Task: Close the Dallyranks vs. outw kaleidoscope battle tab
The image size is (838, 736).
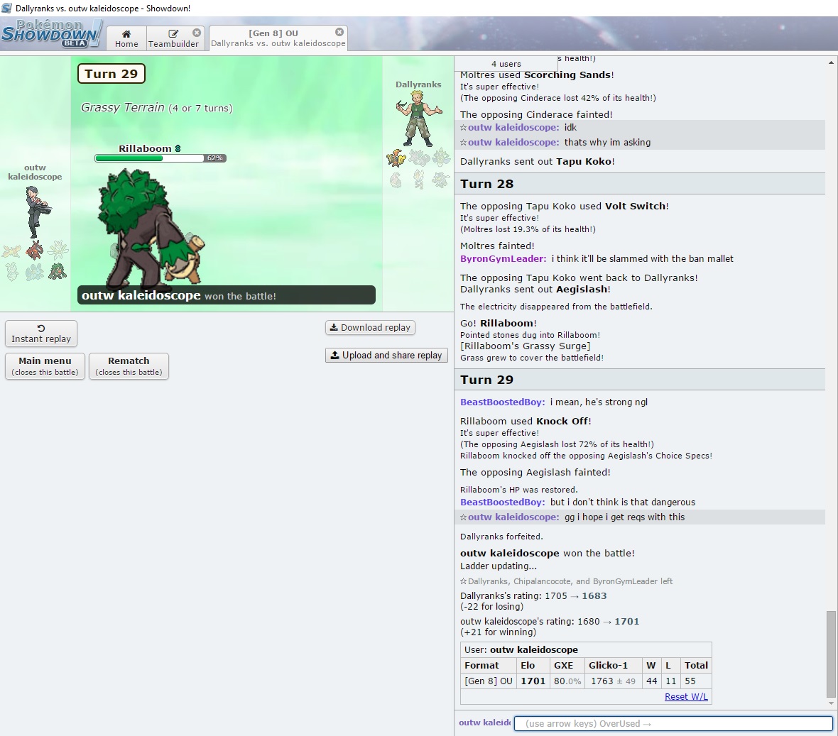Action: click(339, 32)
